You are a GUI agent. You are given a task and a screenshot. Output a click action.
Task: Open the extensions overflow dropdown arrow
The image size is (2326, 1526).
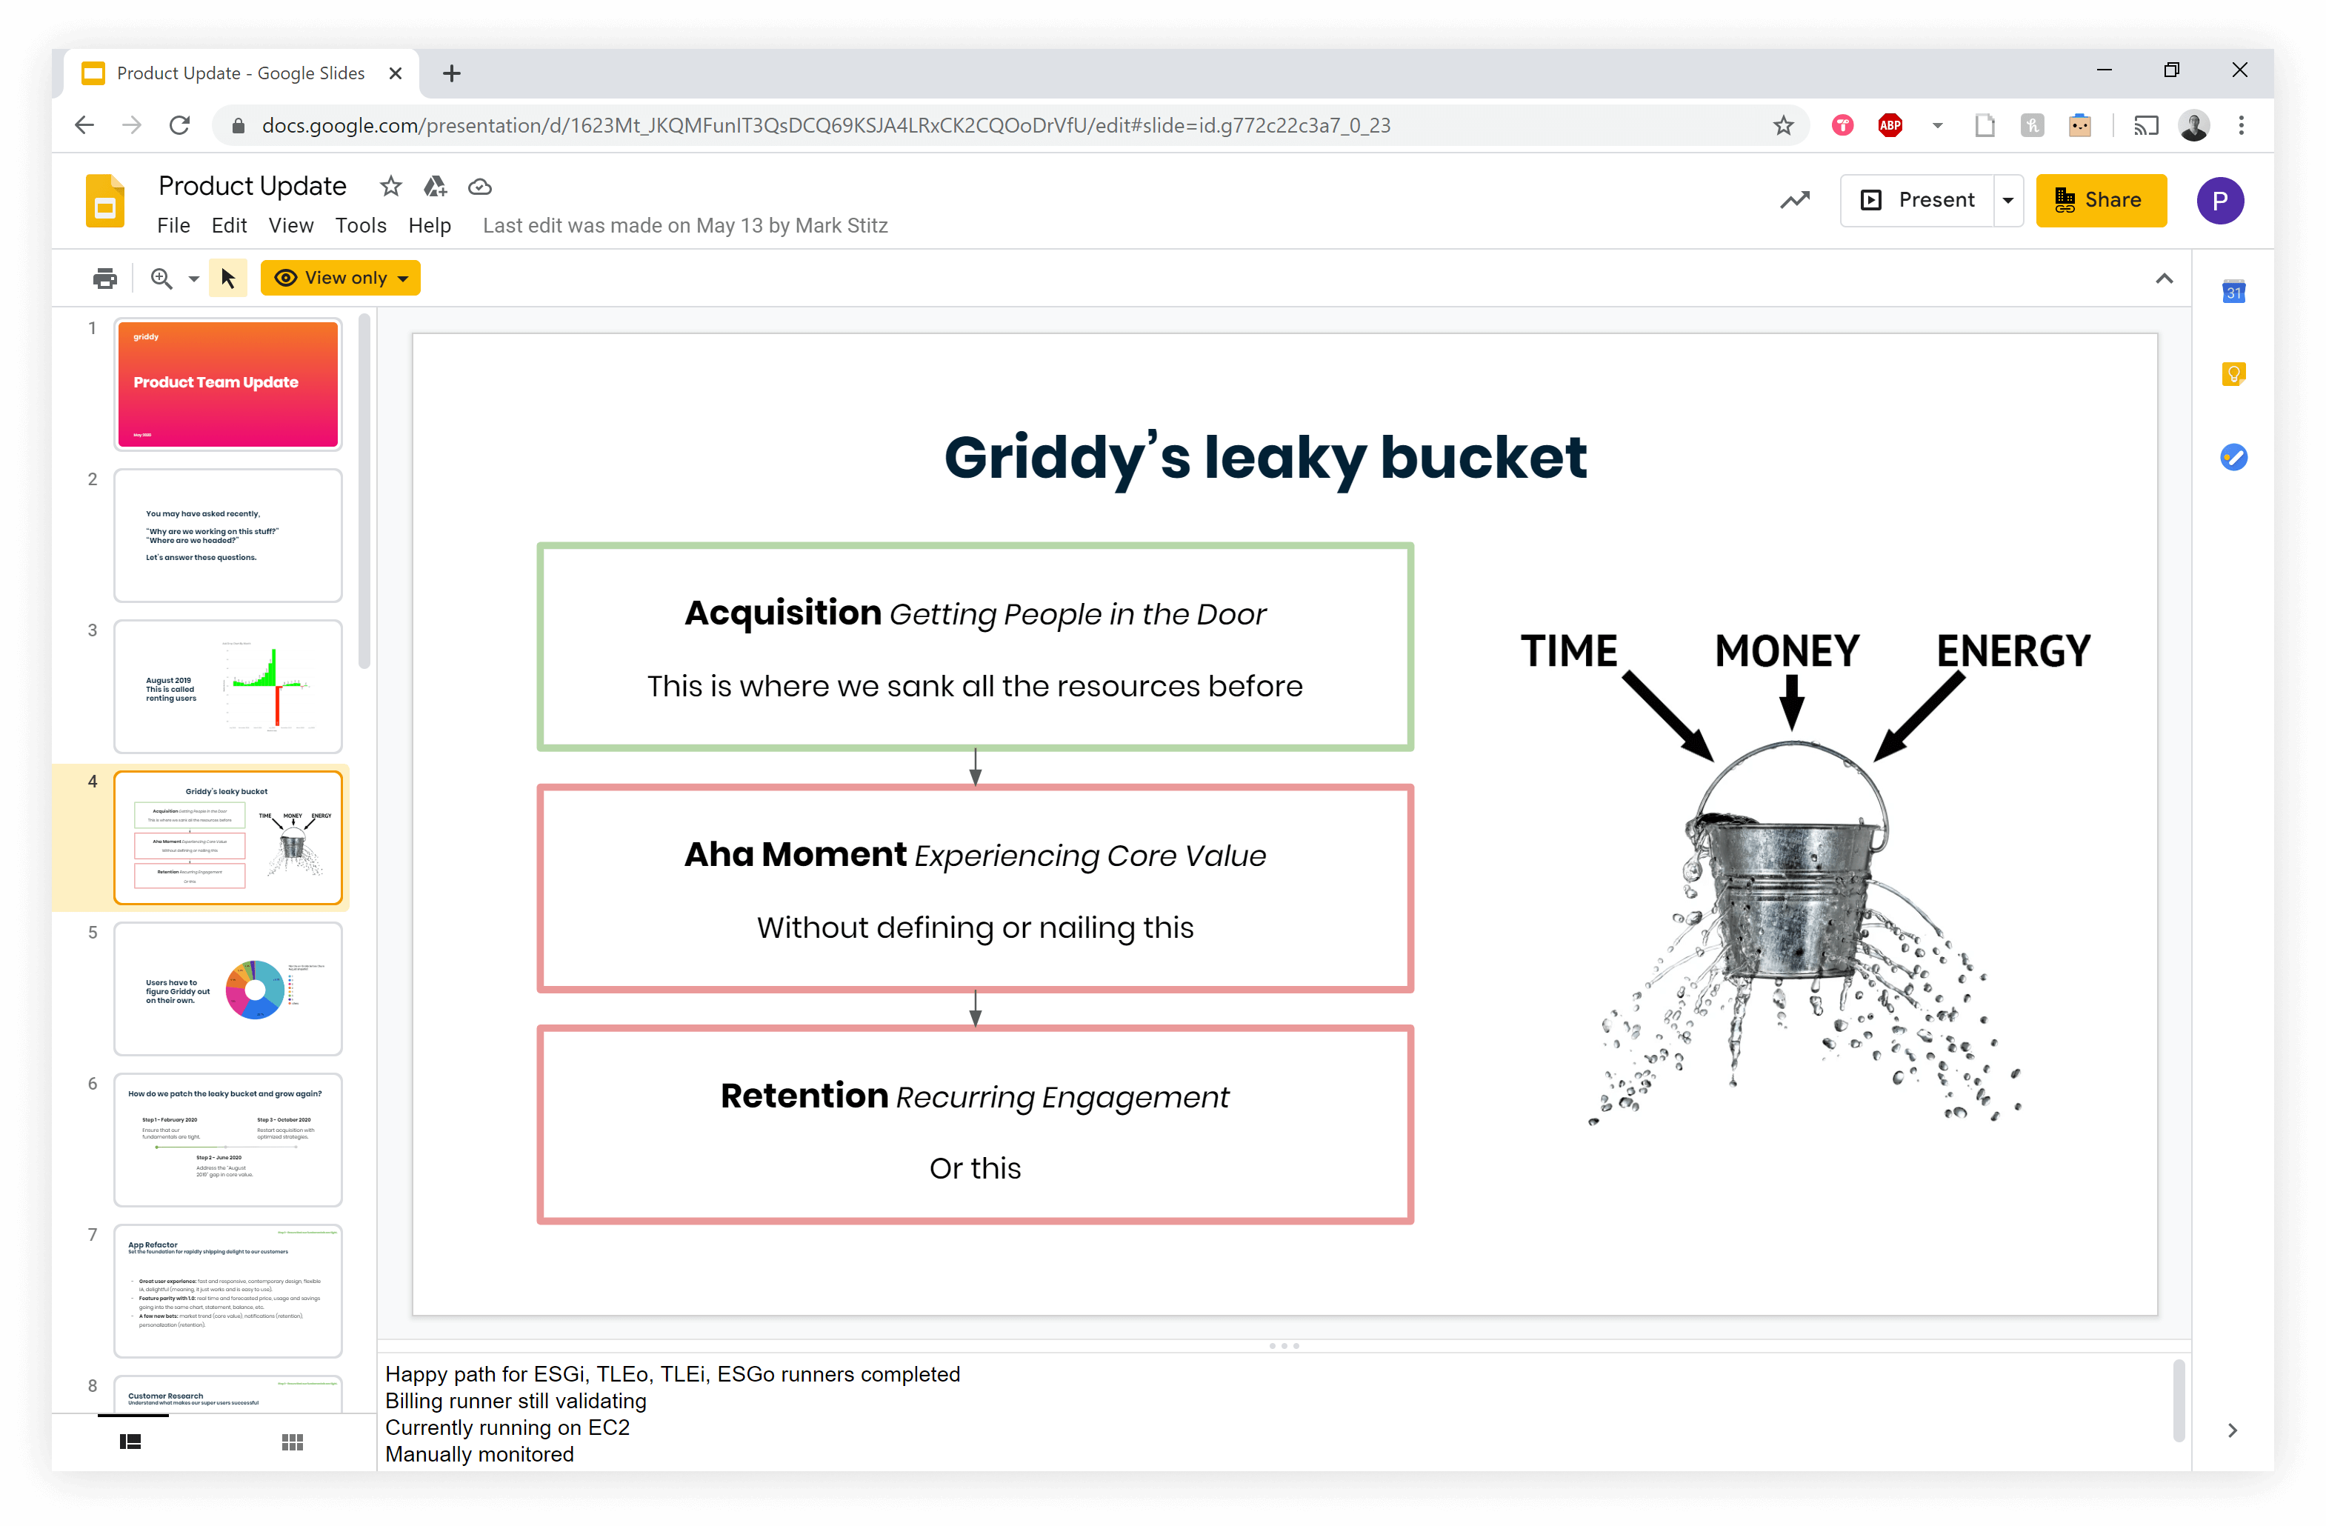[1937, 125]
